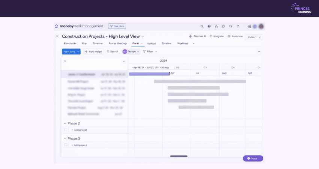319x169 pixels.
Task: Open the board title dropdown chevron
Action: pyautogui.click(x=143, y=36)
